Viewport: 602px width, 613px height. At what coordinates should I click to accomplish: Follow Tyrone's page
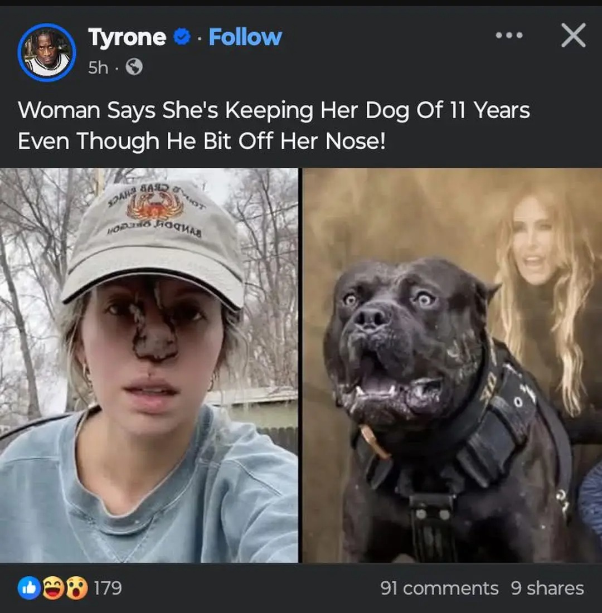click(x=245, y=37)
